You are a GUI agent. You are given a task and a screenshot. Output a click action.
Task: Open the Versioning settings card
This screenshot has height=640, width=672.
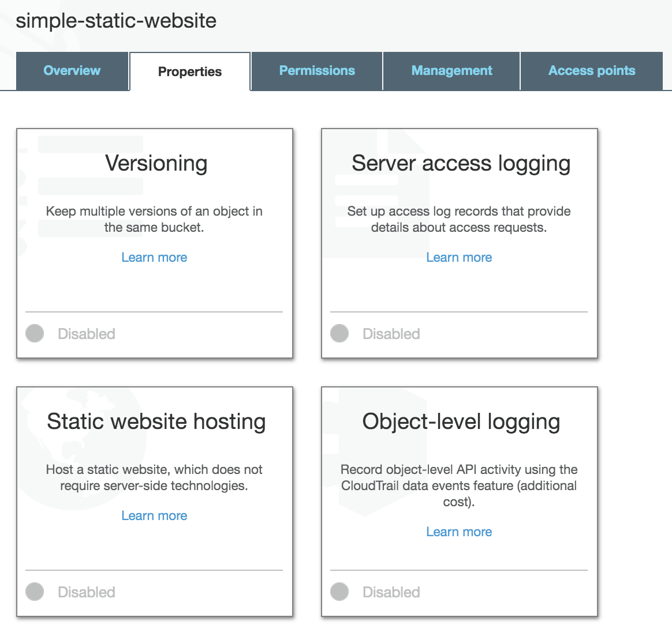point(154,163)
